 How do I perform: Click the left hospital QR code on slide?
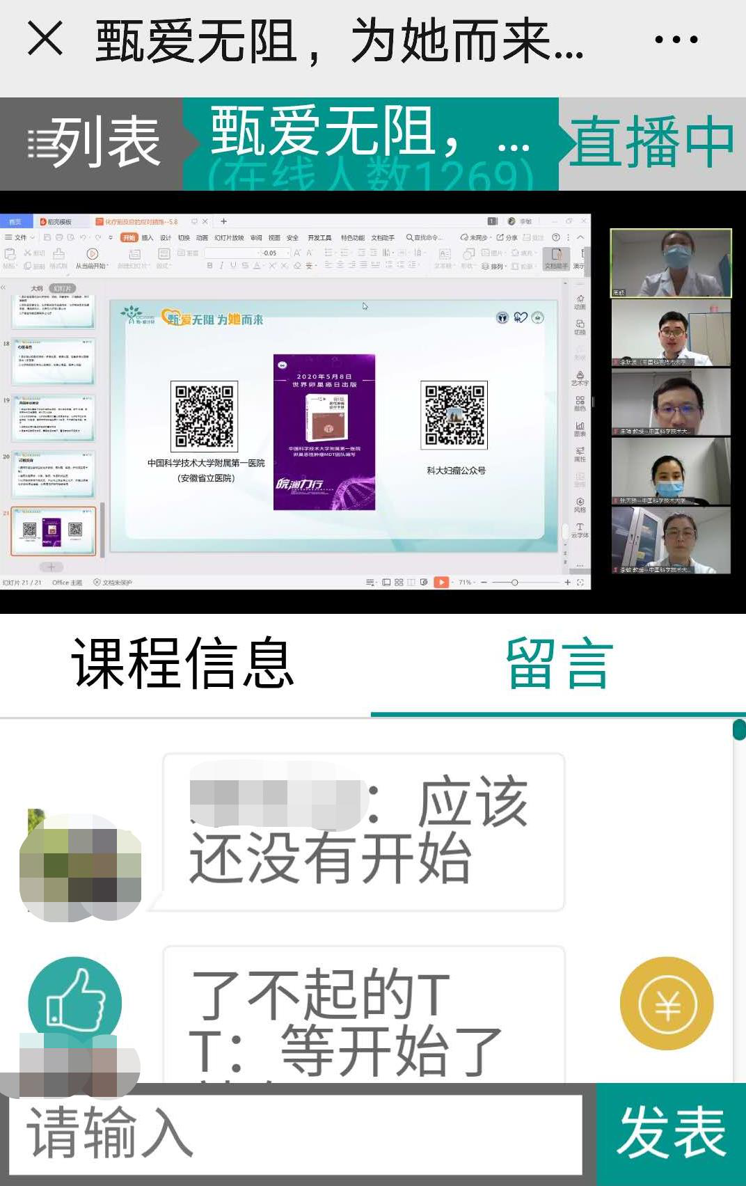tap(205, 416)
